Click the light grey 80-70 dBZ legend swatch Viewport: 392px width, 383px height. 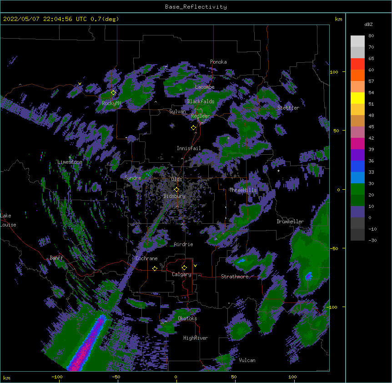(357, 41)
